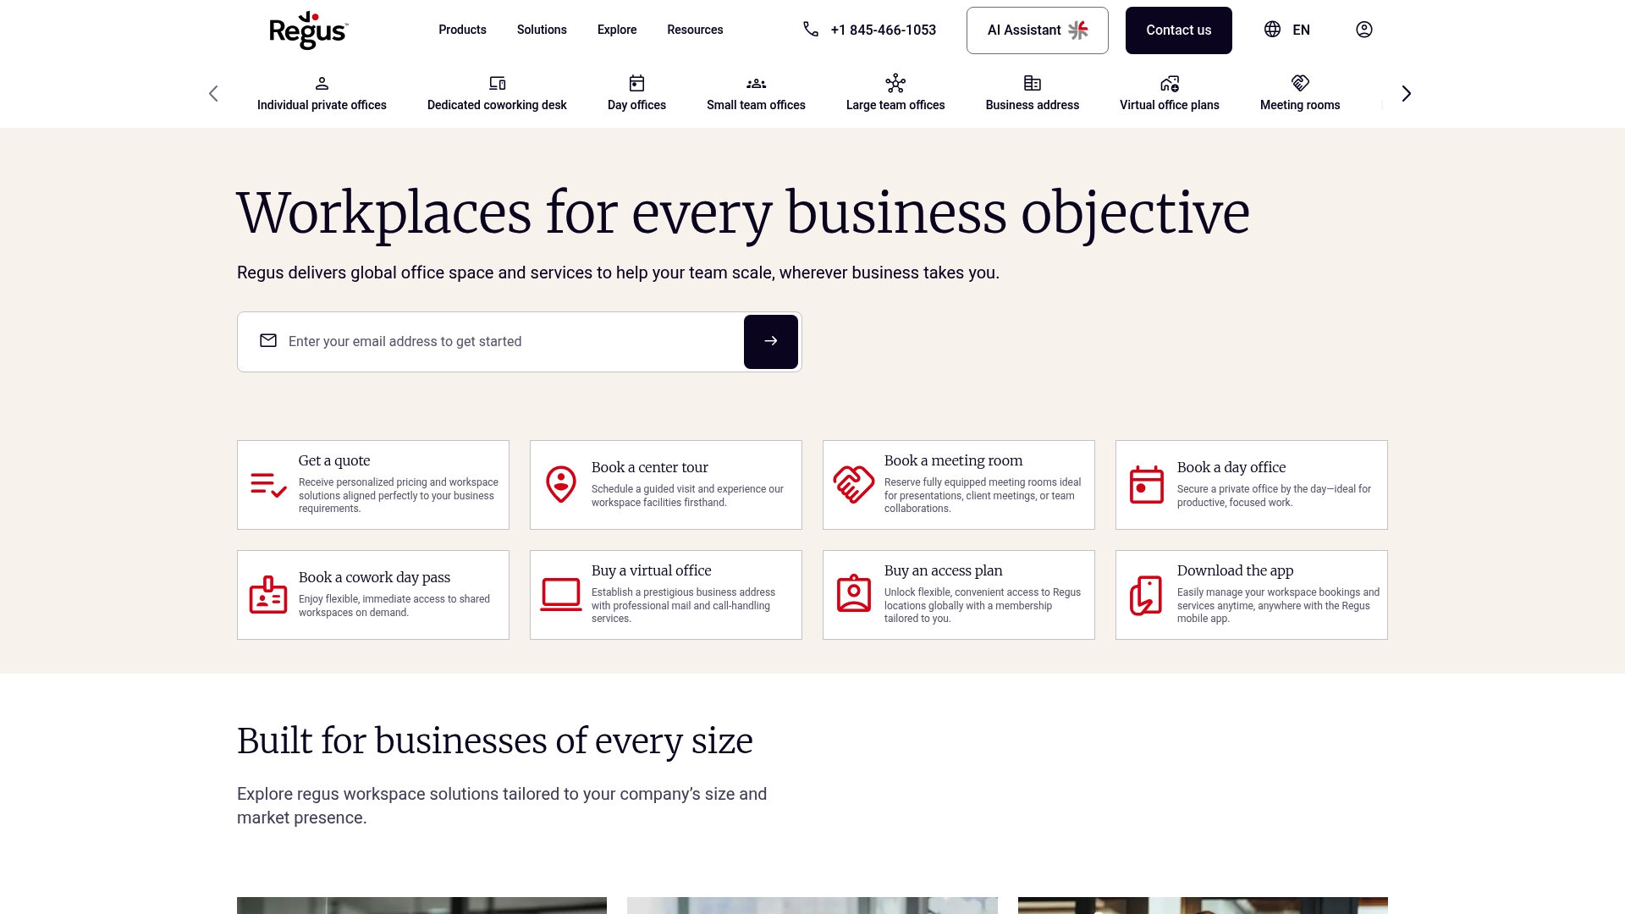Open the Resources menu
This screenshot has width=1625, height=914.
click(695, 30)
